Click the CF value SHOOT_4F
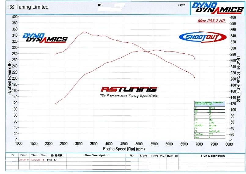The image size is (246, 174). (214, 131)
